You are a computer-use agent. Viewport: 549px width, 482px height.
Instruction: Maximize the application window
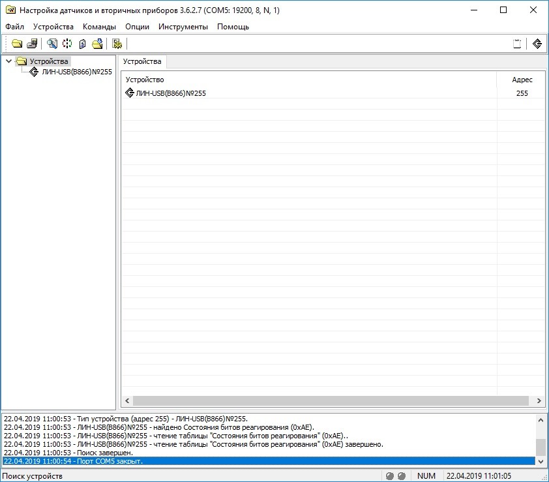pos(503,10)
